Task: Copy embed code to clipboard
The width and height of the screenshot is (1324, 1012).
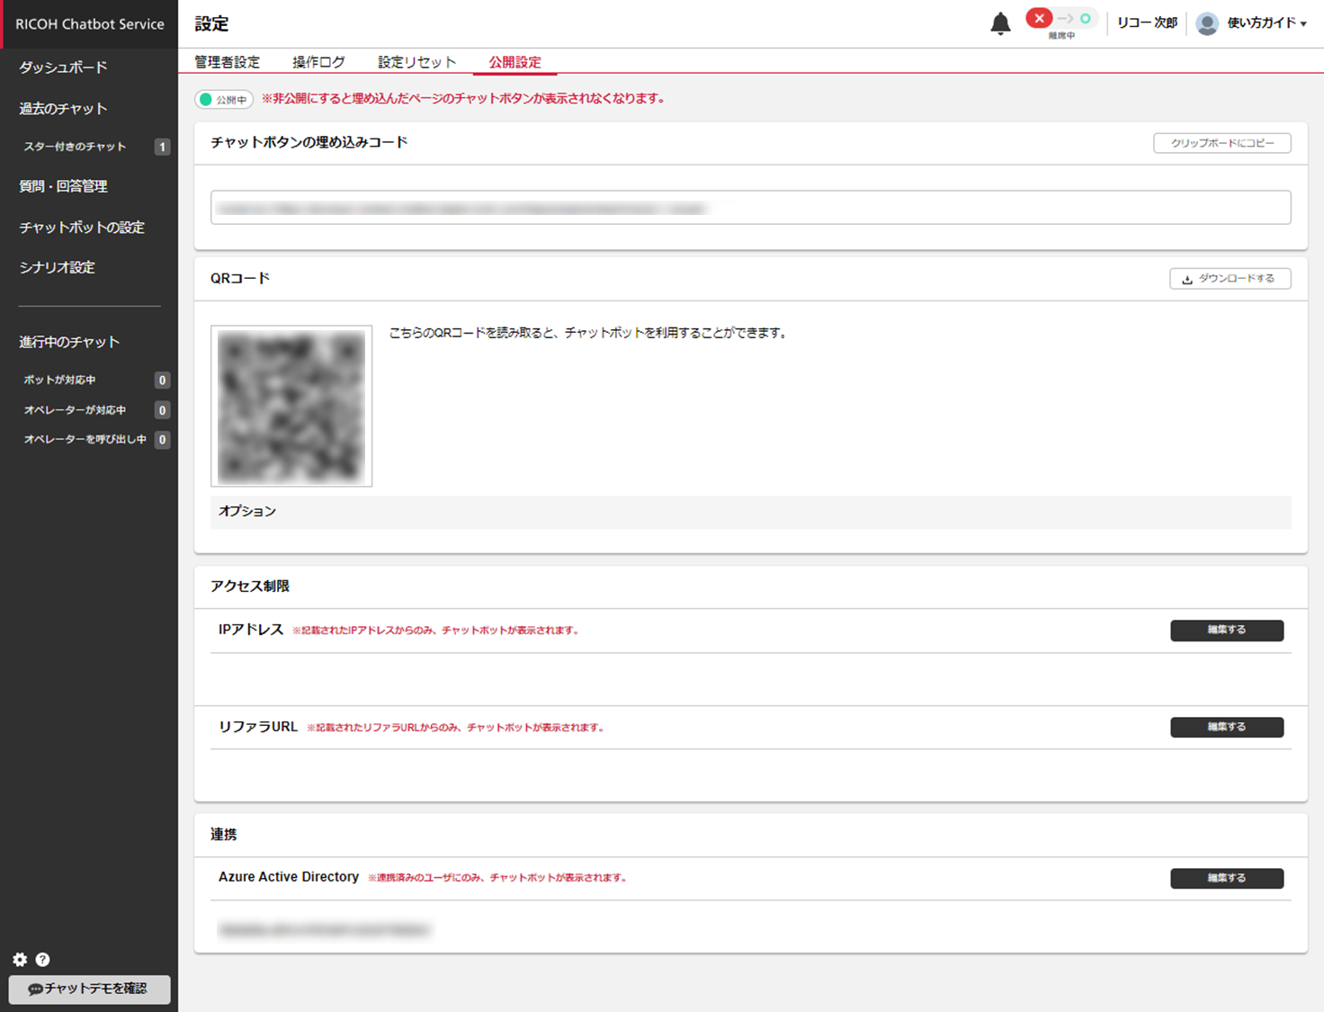Action: [x=1221, y=143]
